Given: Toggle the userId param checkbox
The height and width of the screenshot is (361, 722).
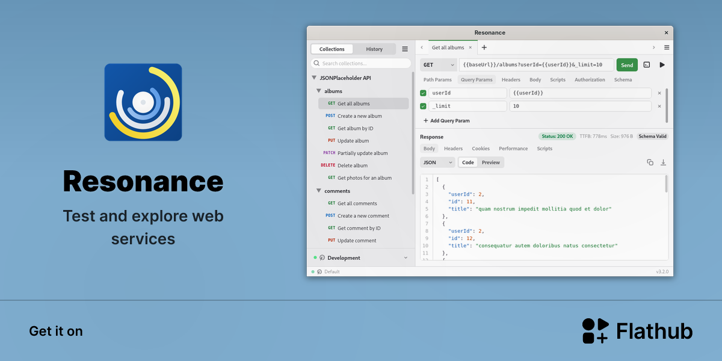Looking at the screenshot, I should 423,93.
